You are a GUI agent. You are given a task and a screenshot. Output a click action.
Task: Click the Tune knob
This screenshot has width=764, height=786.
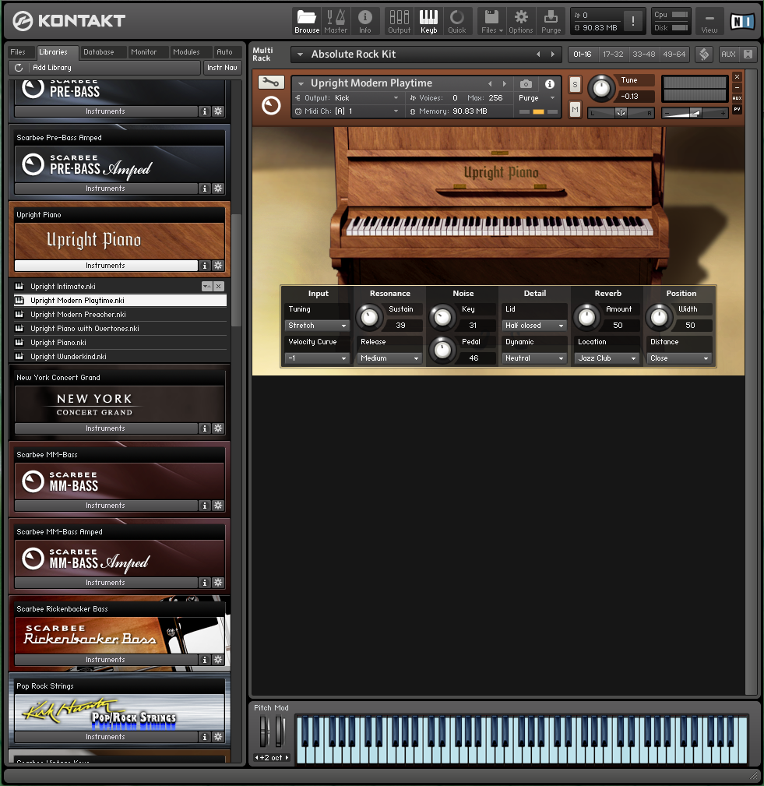[601, 89]
